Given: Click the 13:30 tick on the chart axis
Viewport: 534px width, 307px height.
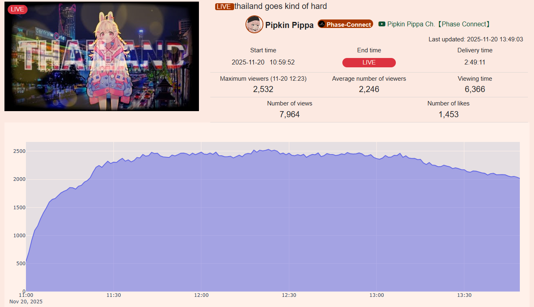Looking at the screenshot, I should 464,295.
